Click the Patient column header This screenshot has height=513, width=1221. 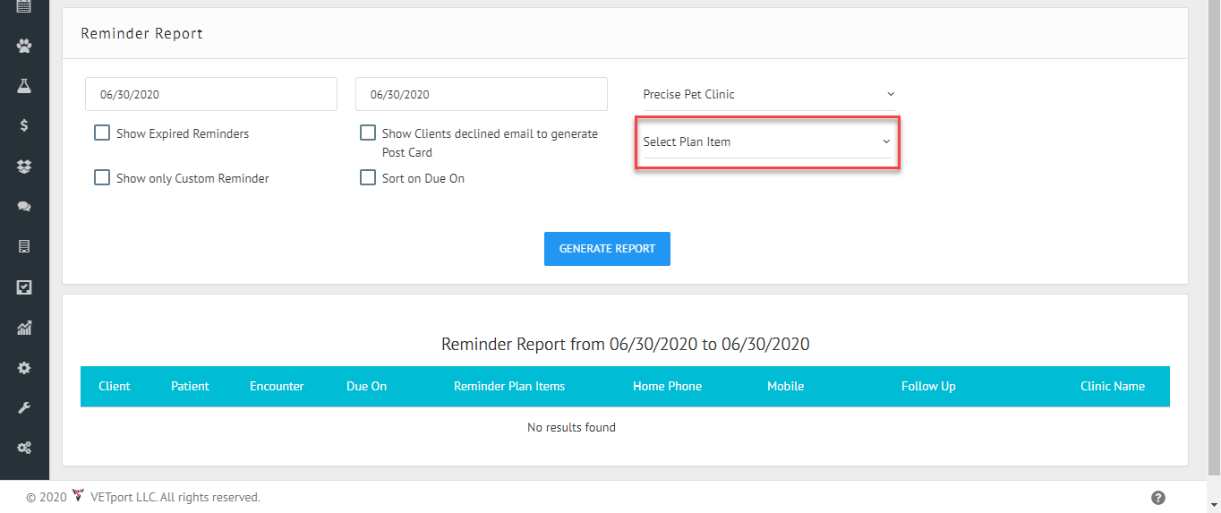pyautogui.click(x=190, y=386)
